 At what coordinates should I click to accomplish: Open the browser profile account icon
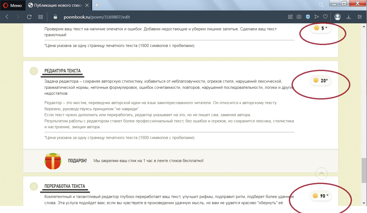click(x=337, y=17)
